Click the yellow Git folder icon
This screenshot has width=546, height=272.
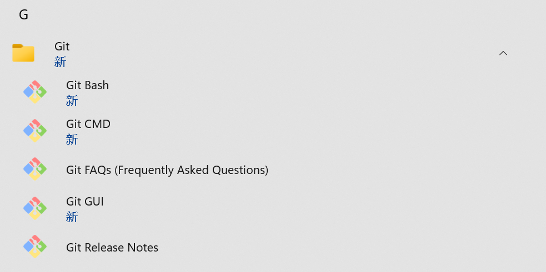pyautogui.click(x=23, y=53)
